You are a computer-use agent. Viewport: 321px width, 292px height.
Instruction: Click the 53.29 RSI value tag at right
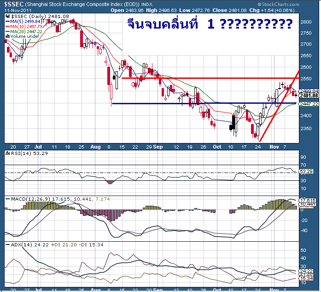tap(305, 171)
